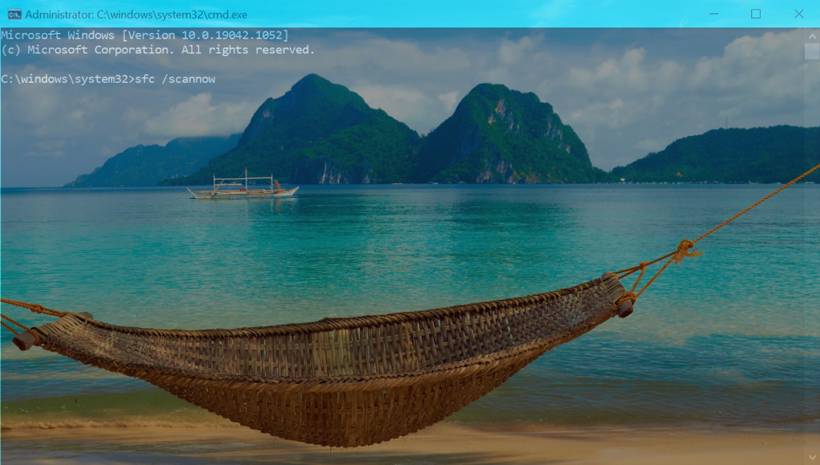The image size is (820, 465).
Task: Close the Command Prompt window
Action: [798, 14]
